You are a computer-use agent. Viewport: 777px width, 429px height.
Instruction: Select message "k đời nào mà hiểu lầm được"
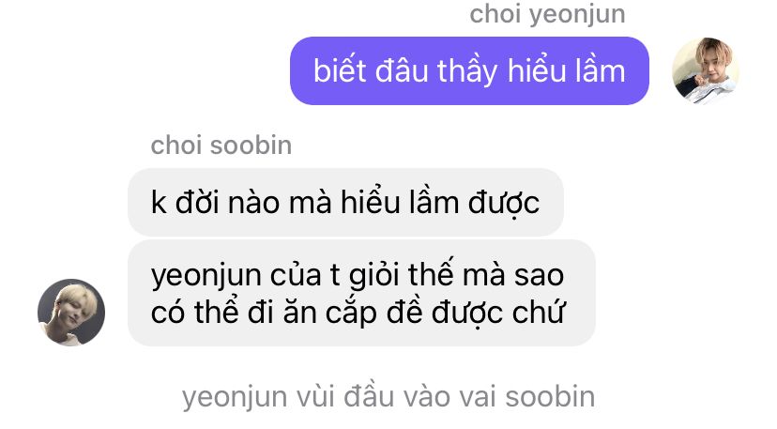pyautogui.click(x=345, y=203)
